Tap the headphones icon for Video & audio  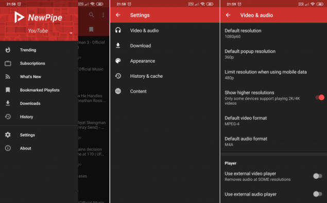coord(118,30)
